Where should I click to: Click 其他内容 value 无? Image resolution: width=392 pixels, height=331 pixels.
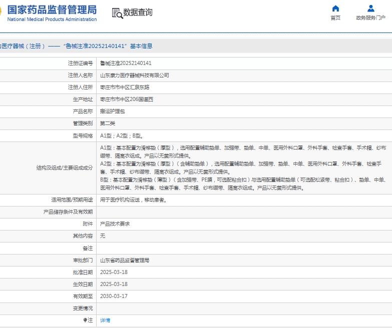103,236
